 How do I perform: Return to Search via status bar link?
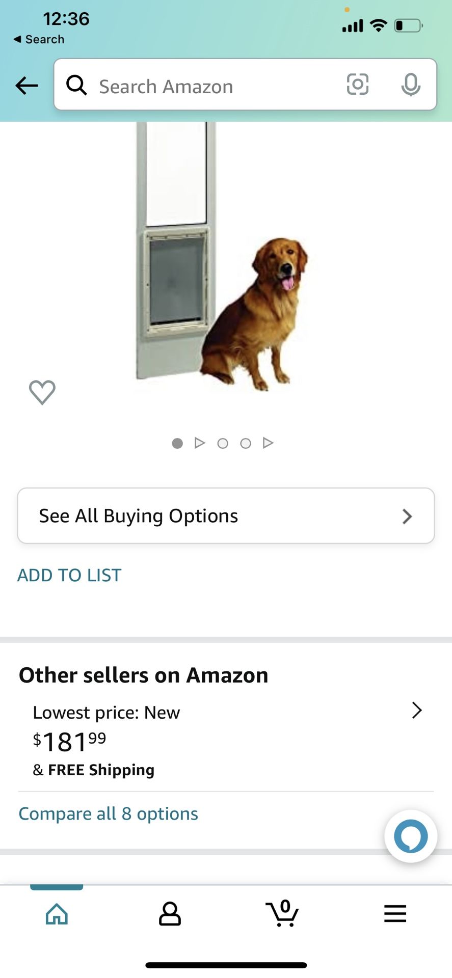tap(38, 39)
